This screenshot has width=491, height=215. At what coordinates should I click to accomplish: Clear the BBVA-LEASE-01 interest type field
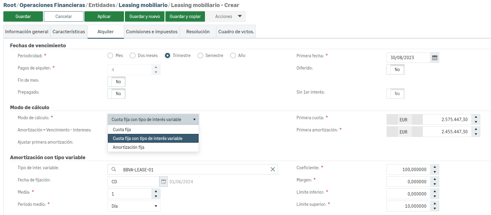coord(273,170)
